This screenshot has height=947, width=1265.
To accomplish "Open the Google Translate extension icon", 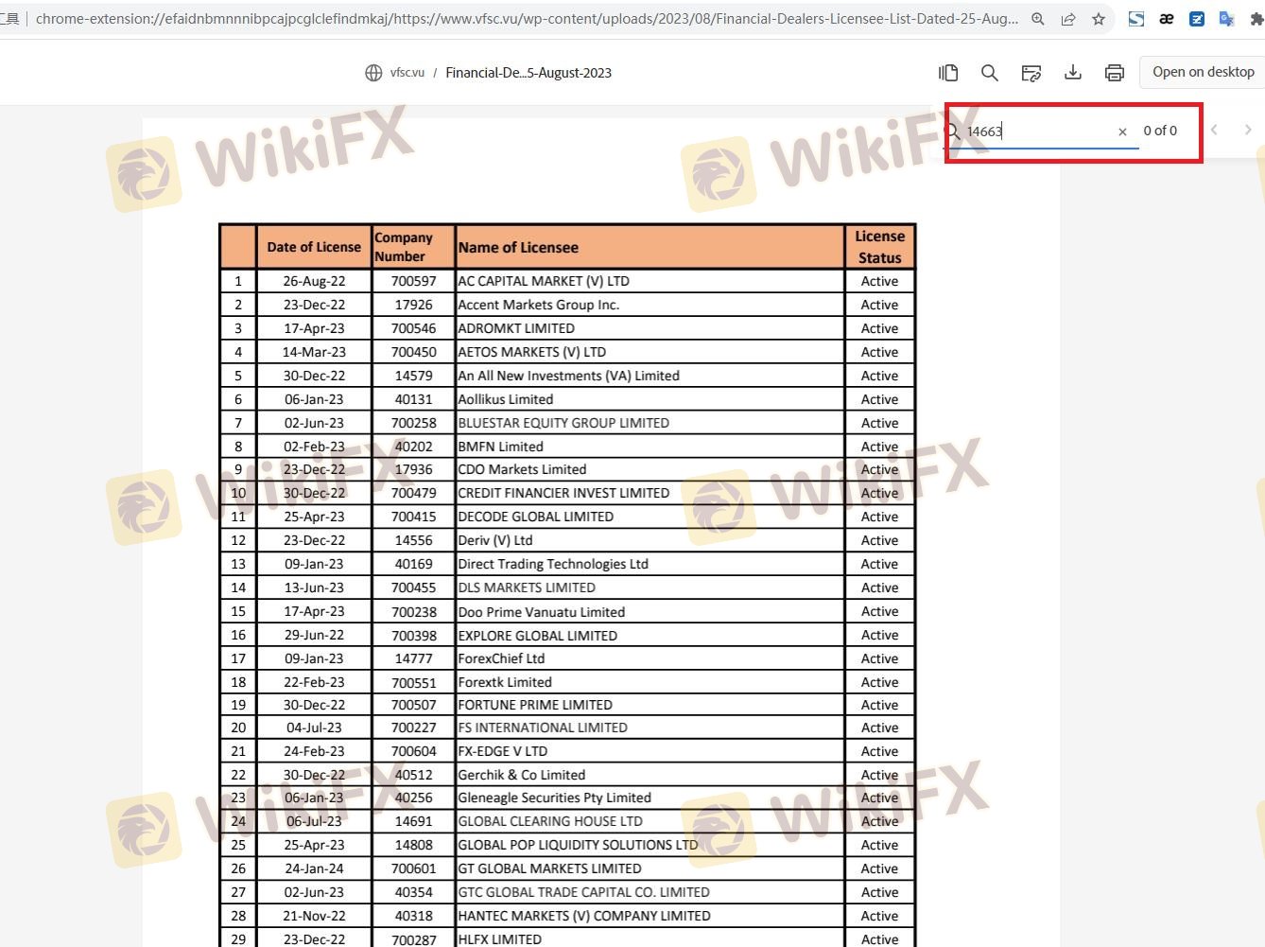I will pyautogui.click(x=1227, y=19).
